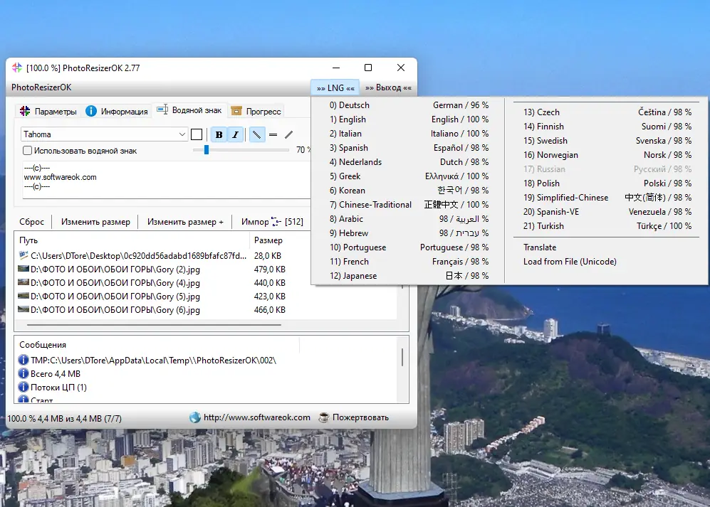This screenshot has width=710, height=507.
Task: Select the horizontal watermark orientation icon
Action: click(x=273, y=134)
